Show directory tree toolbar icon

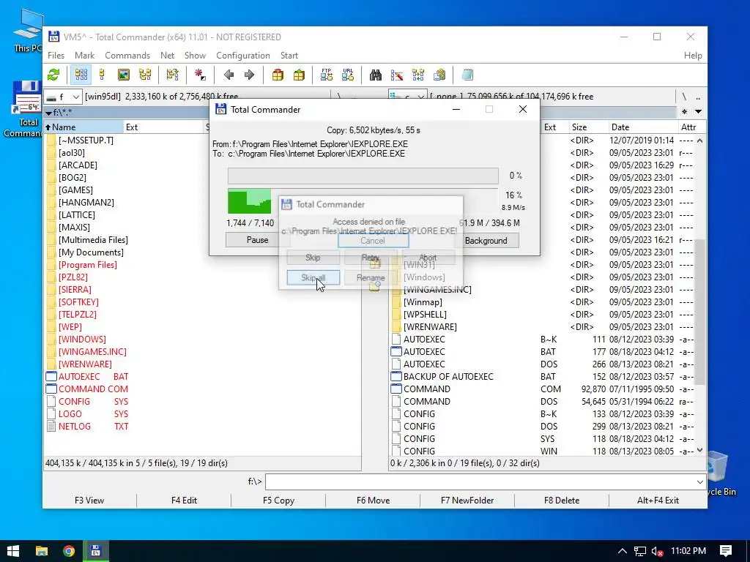point(145,75)
